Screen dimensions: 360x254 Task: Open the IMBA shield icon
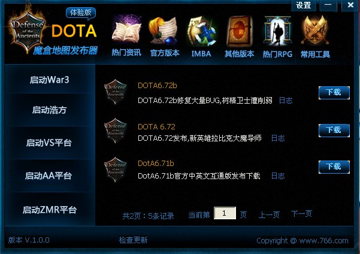[x=201, y=31]
